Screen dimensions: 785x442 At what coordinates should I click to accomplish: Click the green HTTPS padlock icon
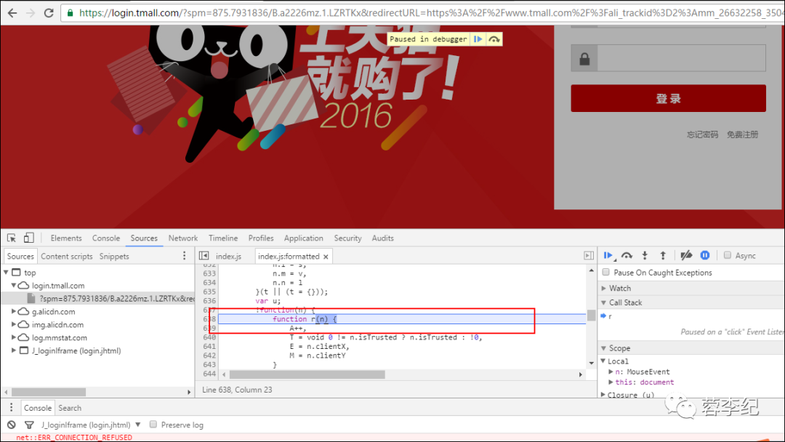pos(70,12)
